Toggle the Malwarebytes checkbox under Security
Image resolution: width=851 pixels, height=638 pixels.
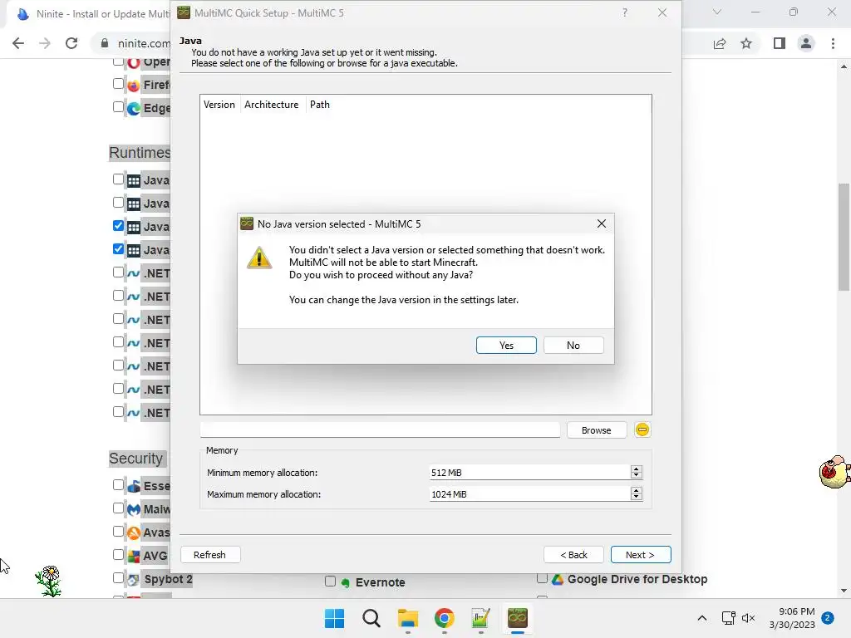tap(118, 508)
